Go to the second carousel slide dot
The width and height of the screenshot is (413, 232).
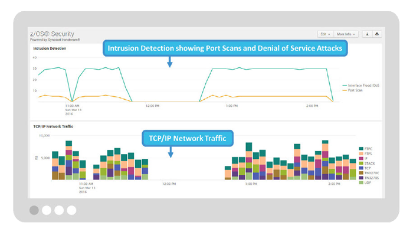[47, 210]
